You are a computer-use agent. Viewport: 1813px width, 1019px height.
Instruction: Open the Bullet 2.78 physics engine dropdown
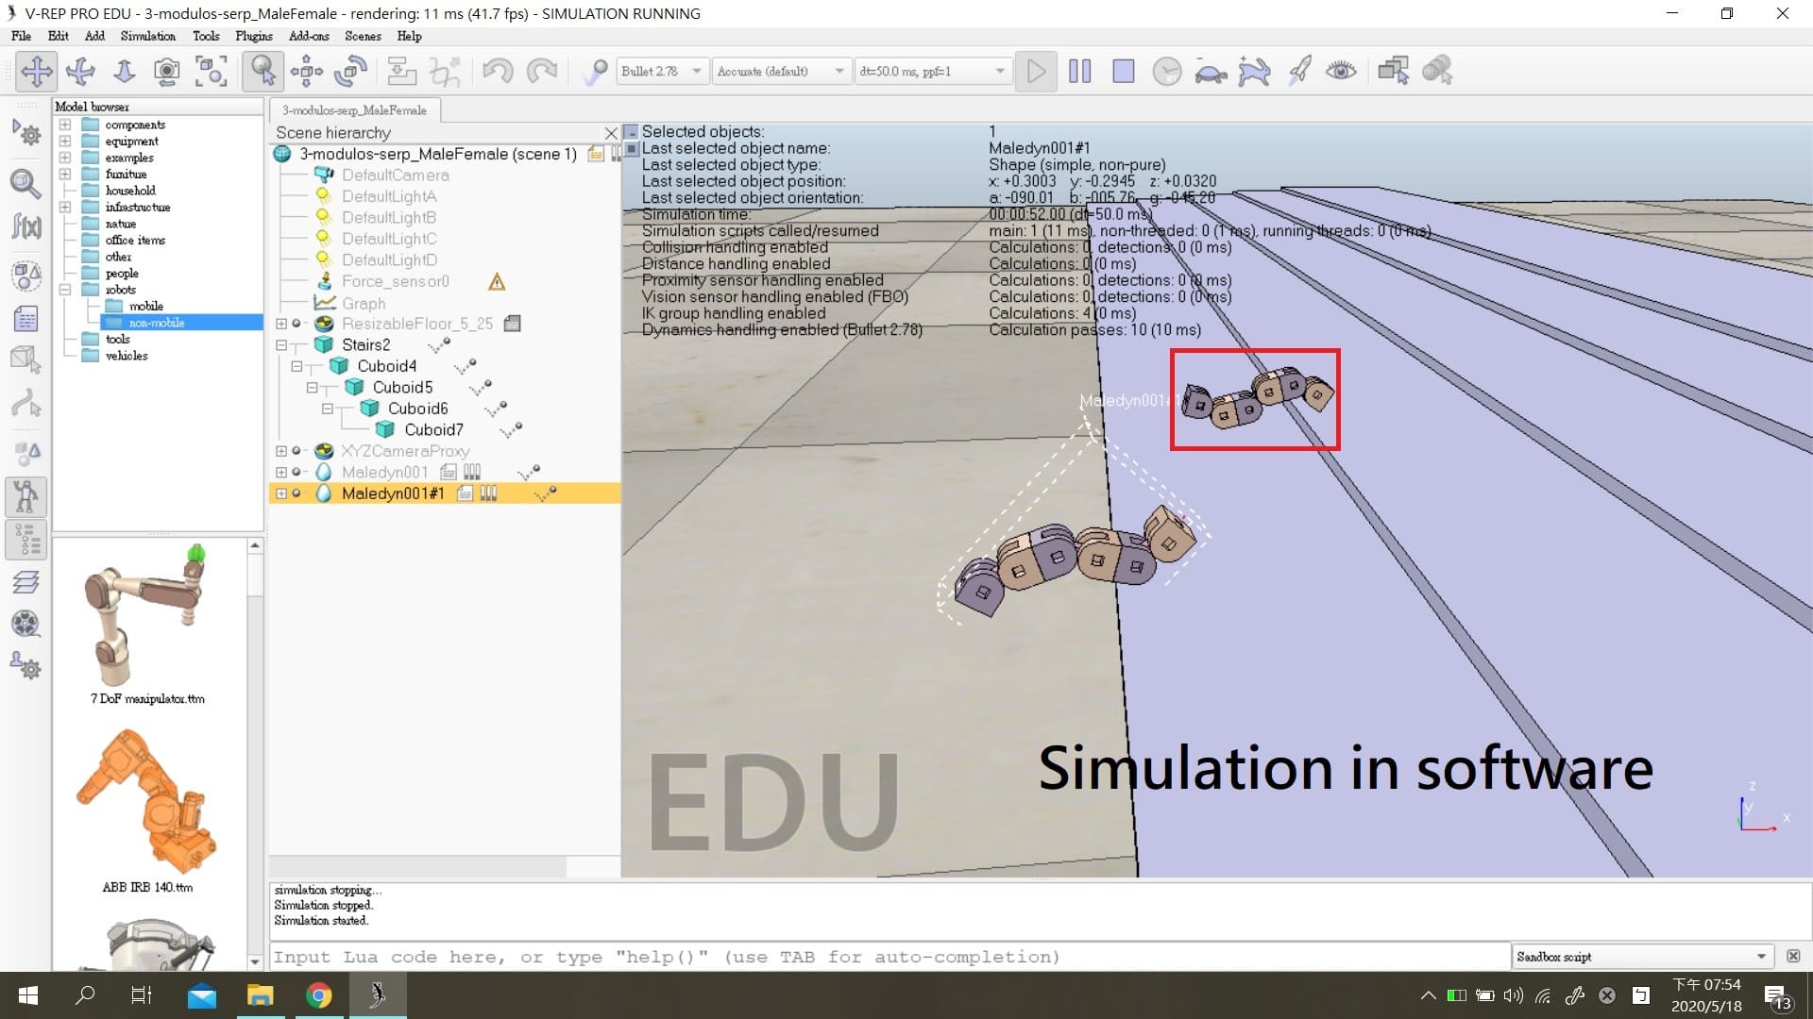(662, 71)
